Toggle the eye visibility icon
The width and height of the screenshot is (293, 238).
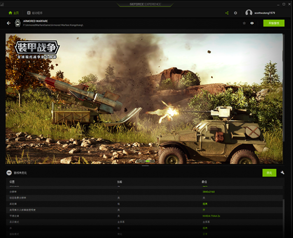[x=252, y=23]
